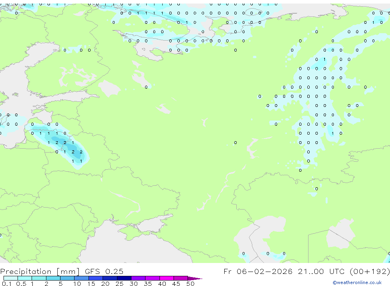This screenshot has width=390, height=286.
Task: Select the 0.5–1 mm legend color swatch
Action: (x=25, y=278)
